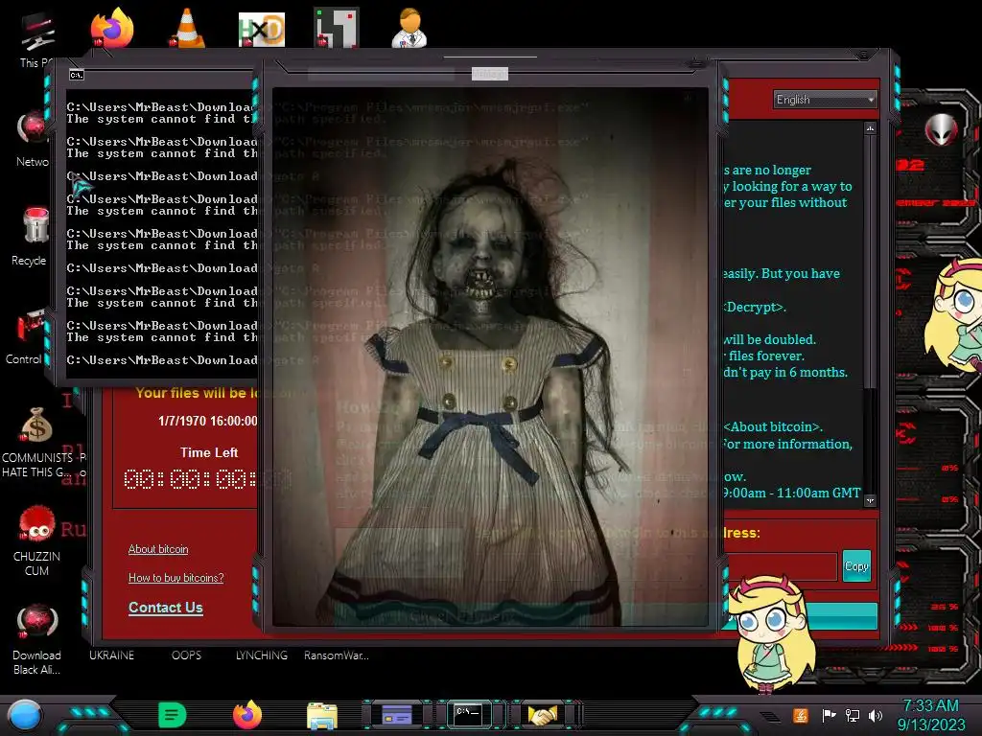
Task: Open the black and red desktop icon beside HxD
Action: point(337,28)
